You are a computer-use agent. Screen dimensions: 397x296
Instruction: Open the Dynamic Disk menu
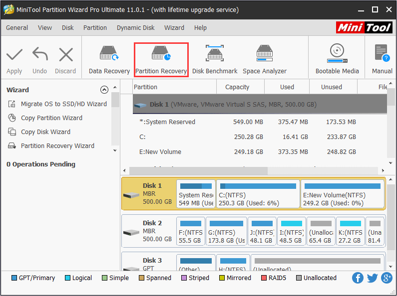tap(135, 27)
